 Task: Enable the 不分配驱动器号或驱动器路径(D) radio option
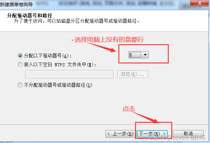coord(20,85)
